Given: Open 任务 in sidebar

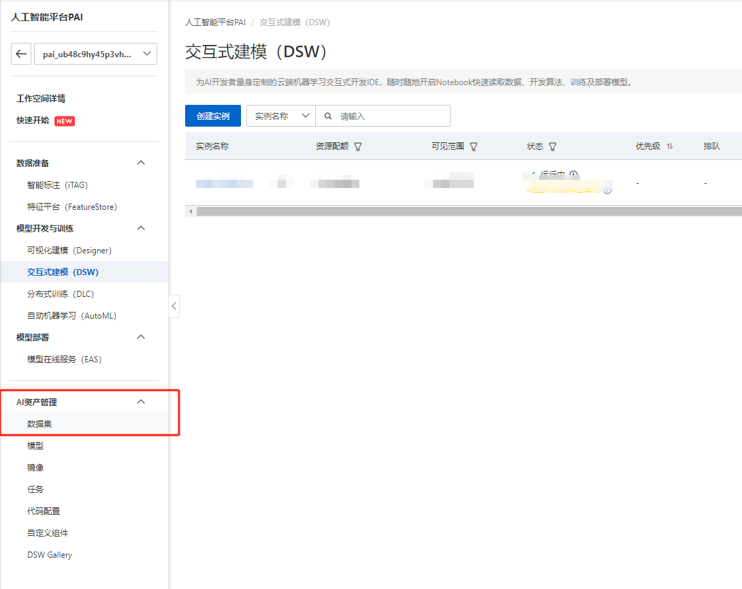Looking at the screenshot, I should click(x=35, y=489).
